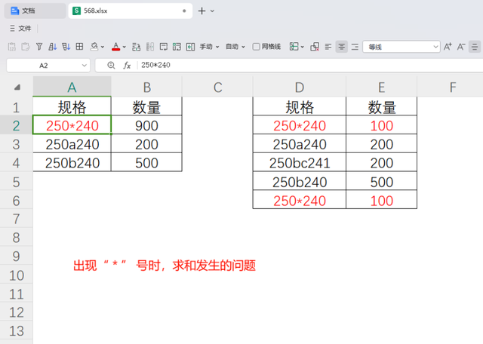Toggle the 网格线 checkbox

click(x=256, y=47)
